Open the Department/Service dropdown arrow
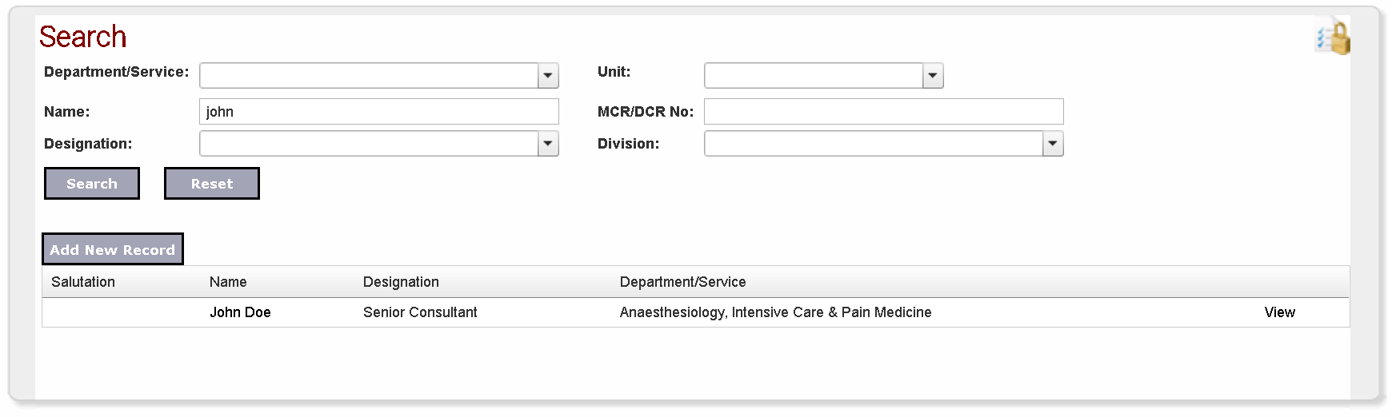The image size is (1392, 417). [x=548, y=76]
